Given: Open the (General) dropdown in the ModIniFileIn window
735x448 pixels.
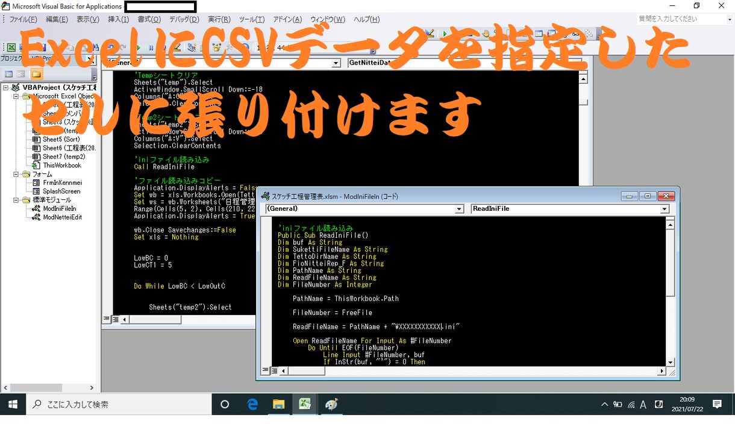Looking at the screenshot, I should click(x=459, y=209).
